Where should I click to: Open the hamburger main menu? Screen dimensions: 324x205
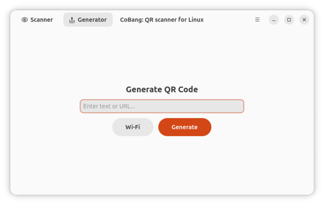click(257, 20)
